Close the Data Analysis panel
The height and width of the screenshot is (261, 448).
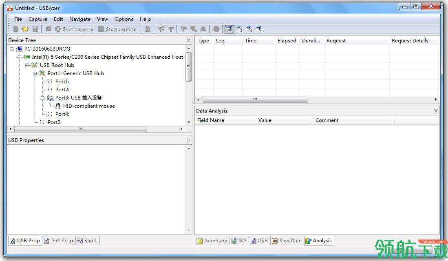[x=436, y=111]
